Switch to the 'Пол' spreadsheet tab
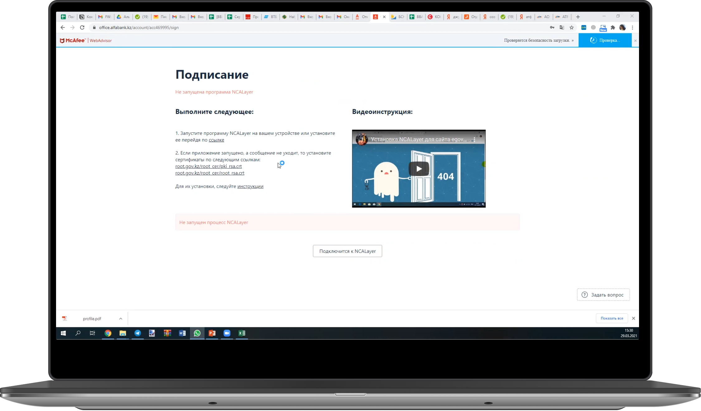Image resolution: width=701 pixels, height=411 pixels. [68, 17]
